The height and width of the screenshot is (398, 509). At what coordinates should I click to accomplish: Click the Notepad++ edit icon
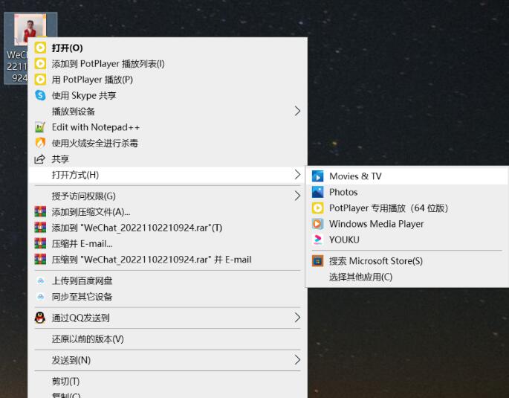tap(40, 127)
